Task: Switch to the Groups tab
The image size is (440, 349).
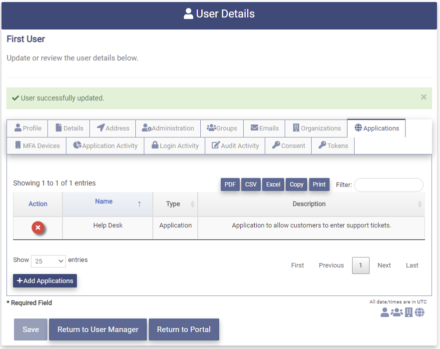Action: pyautogui.click(x=222, y=128)
